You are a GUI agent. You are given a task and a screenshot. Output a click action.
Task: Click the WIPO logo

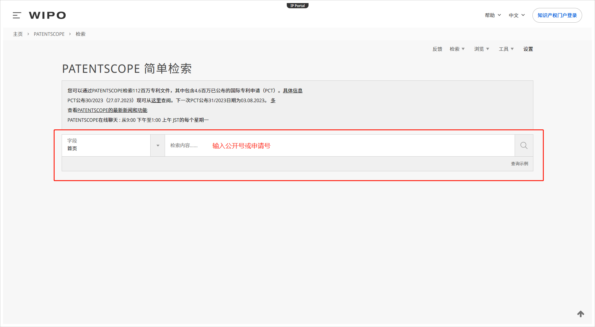47,15
